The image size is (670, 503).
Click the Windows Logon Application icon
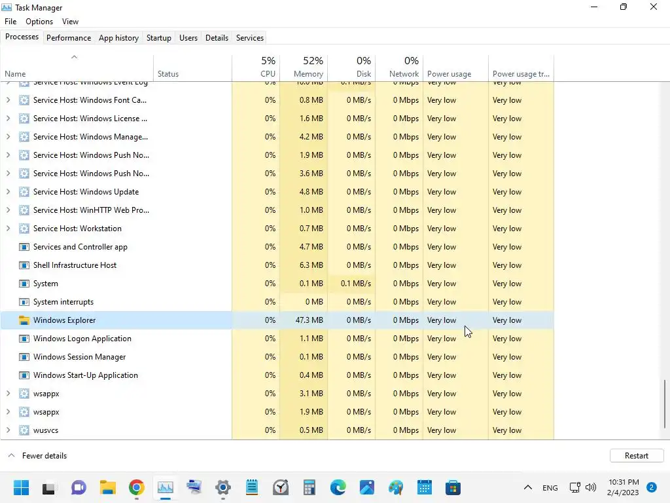click(24, 339)
